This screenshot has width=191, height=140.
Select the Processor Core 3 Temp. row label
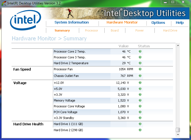coord(69,57)
